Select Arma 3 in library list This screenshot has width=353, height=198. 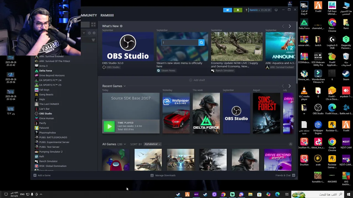(43, 66)
